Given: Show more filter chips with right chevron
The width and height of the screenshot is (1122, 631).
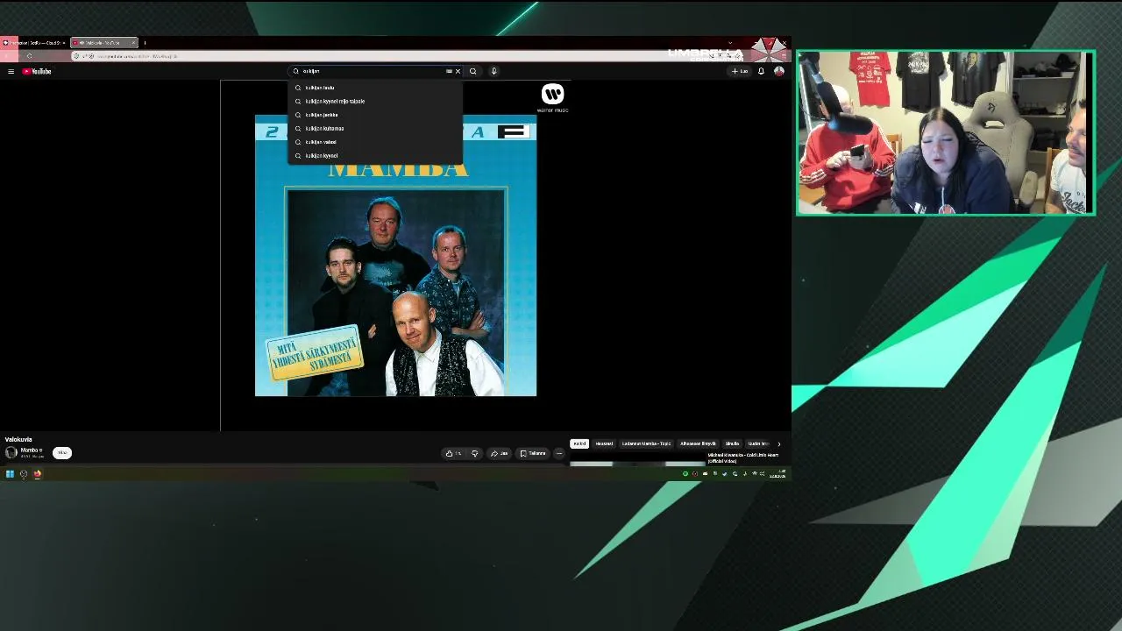Looking at the screenshot, I should pyautogui.click(x=778, y=443).
